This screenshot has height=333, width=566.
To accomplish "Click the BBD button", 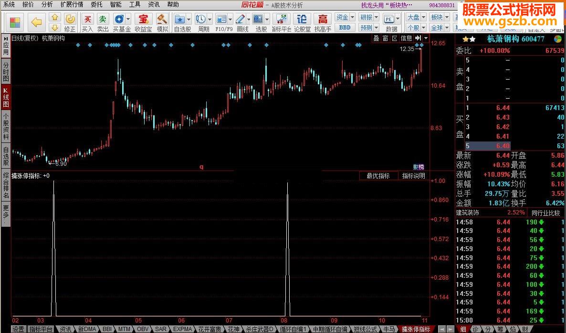I will (x=345, y=27).
